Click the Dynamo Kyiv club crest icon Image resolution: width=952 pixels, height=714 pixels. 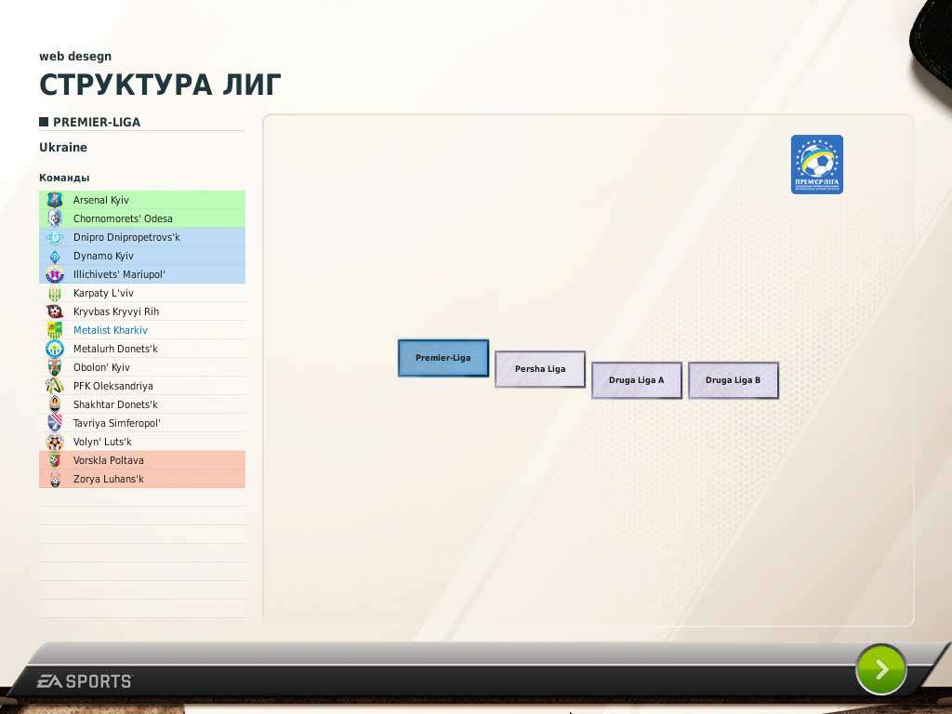(x=54, y=256)
